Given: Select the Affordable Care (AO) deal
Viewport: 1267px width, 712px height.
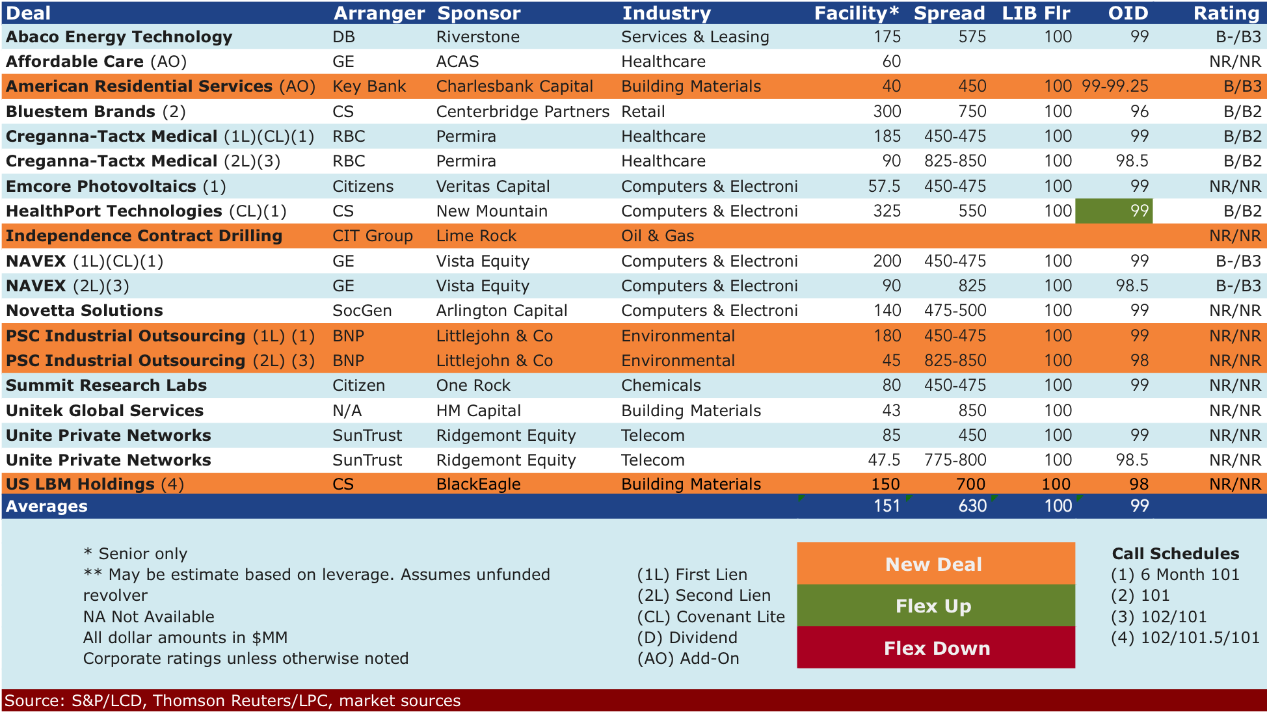Looking at the screenshot, I should coord(96,62).
